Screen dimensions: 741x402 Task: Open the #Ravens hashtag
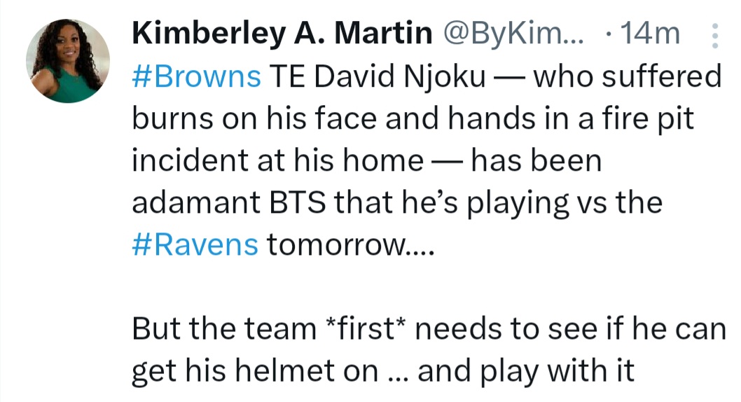pos(195,244)
